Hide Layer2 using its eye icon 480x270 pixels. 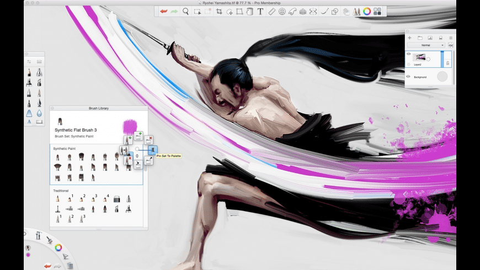pyautogui.click(x=409, y=54)
